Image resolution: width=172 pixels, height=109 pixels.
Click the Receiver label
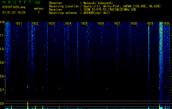click(56, 10)
